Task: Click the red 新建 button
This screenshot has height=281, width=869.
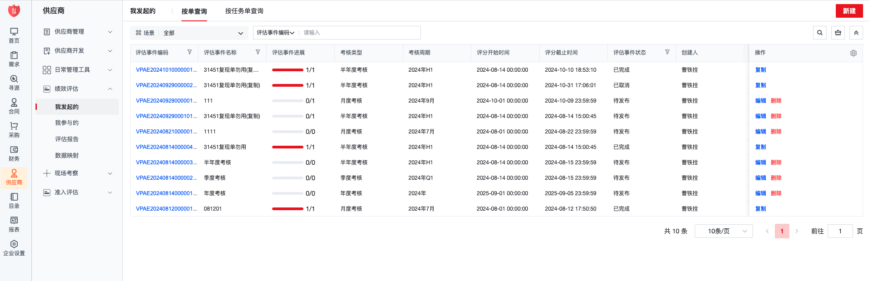Action: (x=849, y=11)
